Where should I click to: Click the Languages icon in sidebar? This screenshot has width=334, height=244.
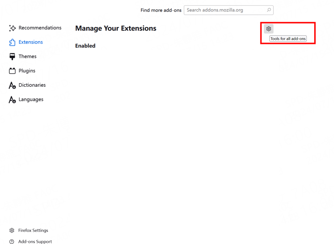pos(12,100)
